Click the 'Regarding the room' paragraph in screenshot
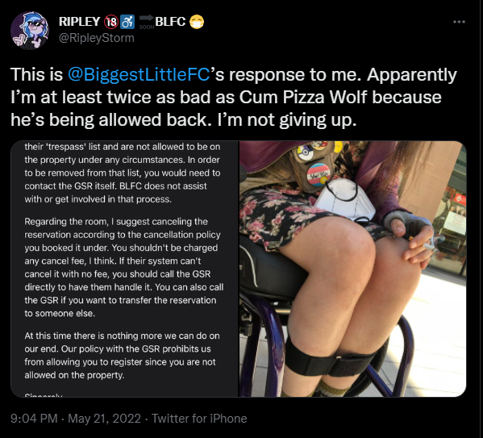 [124, 267]
